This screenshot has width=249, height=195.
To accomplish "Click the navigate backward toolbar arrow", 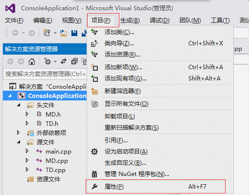I will coord(15,33).
